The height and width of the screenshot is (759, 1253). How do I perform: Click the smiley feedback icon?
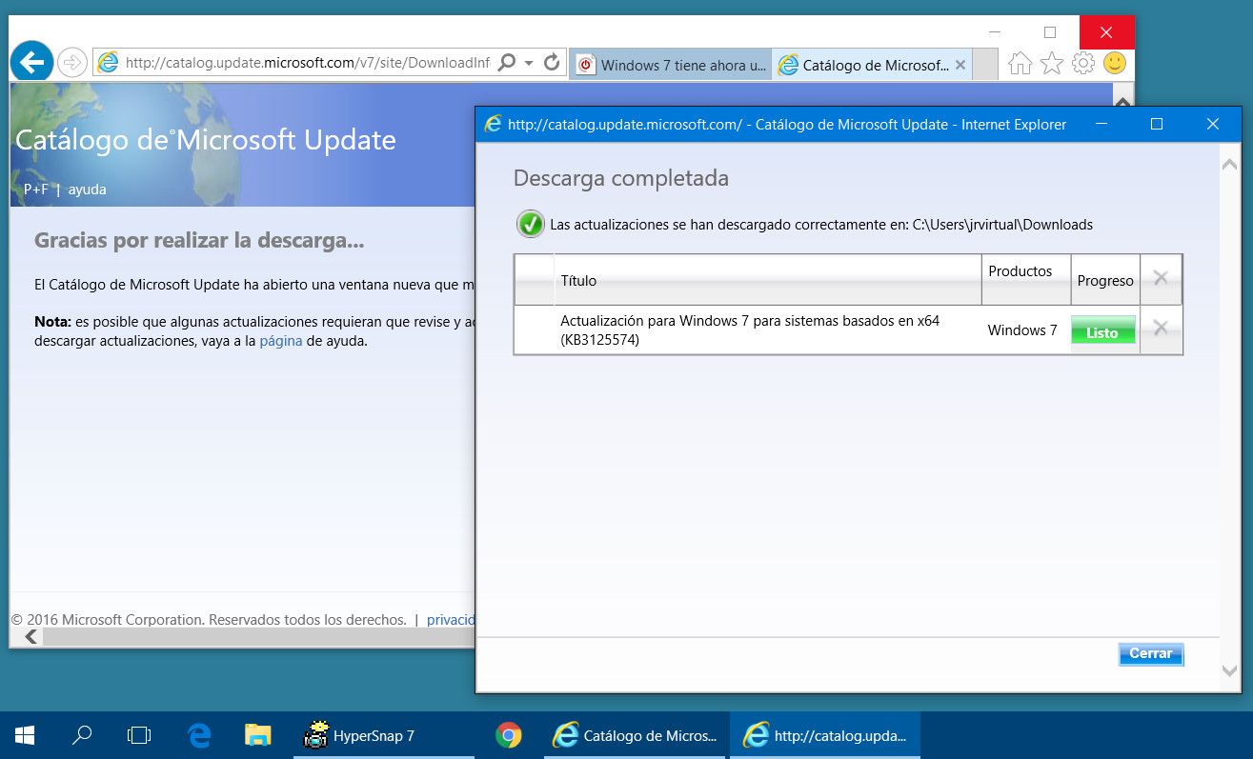tap(1114, 64)
